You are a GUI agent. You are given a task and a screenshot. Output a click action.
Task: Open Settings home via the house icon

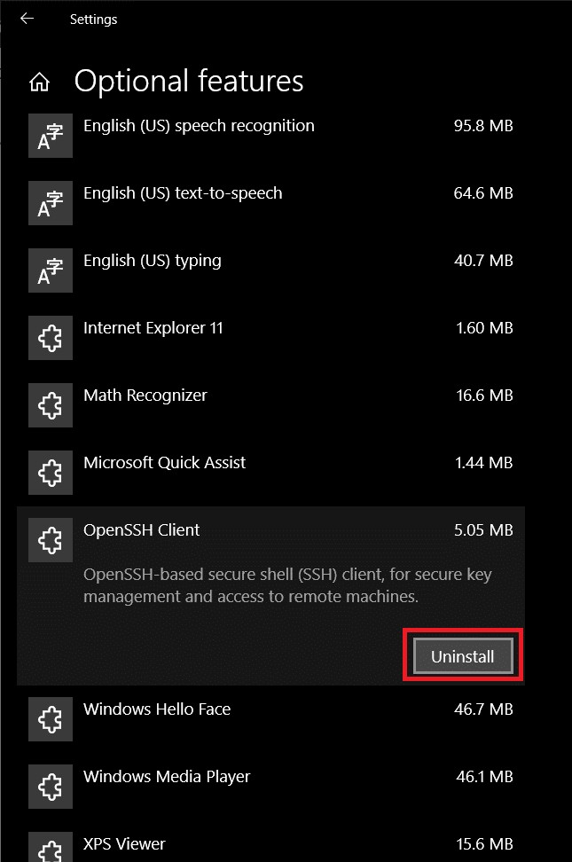(x=41, y=81)
